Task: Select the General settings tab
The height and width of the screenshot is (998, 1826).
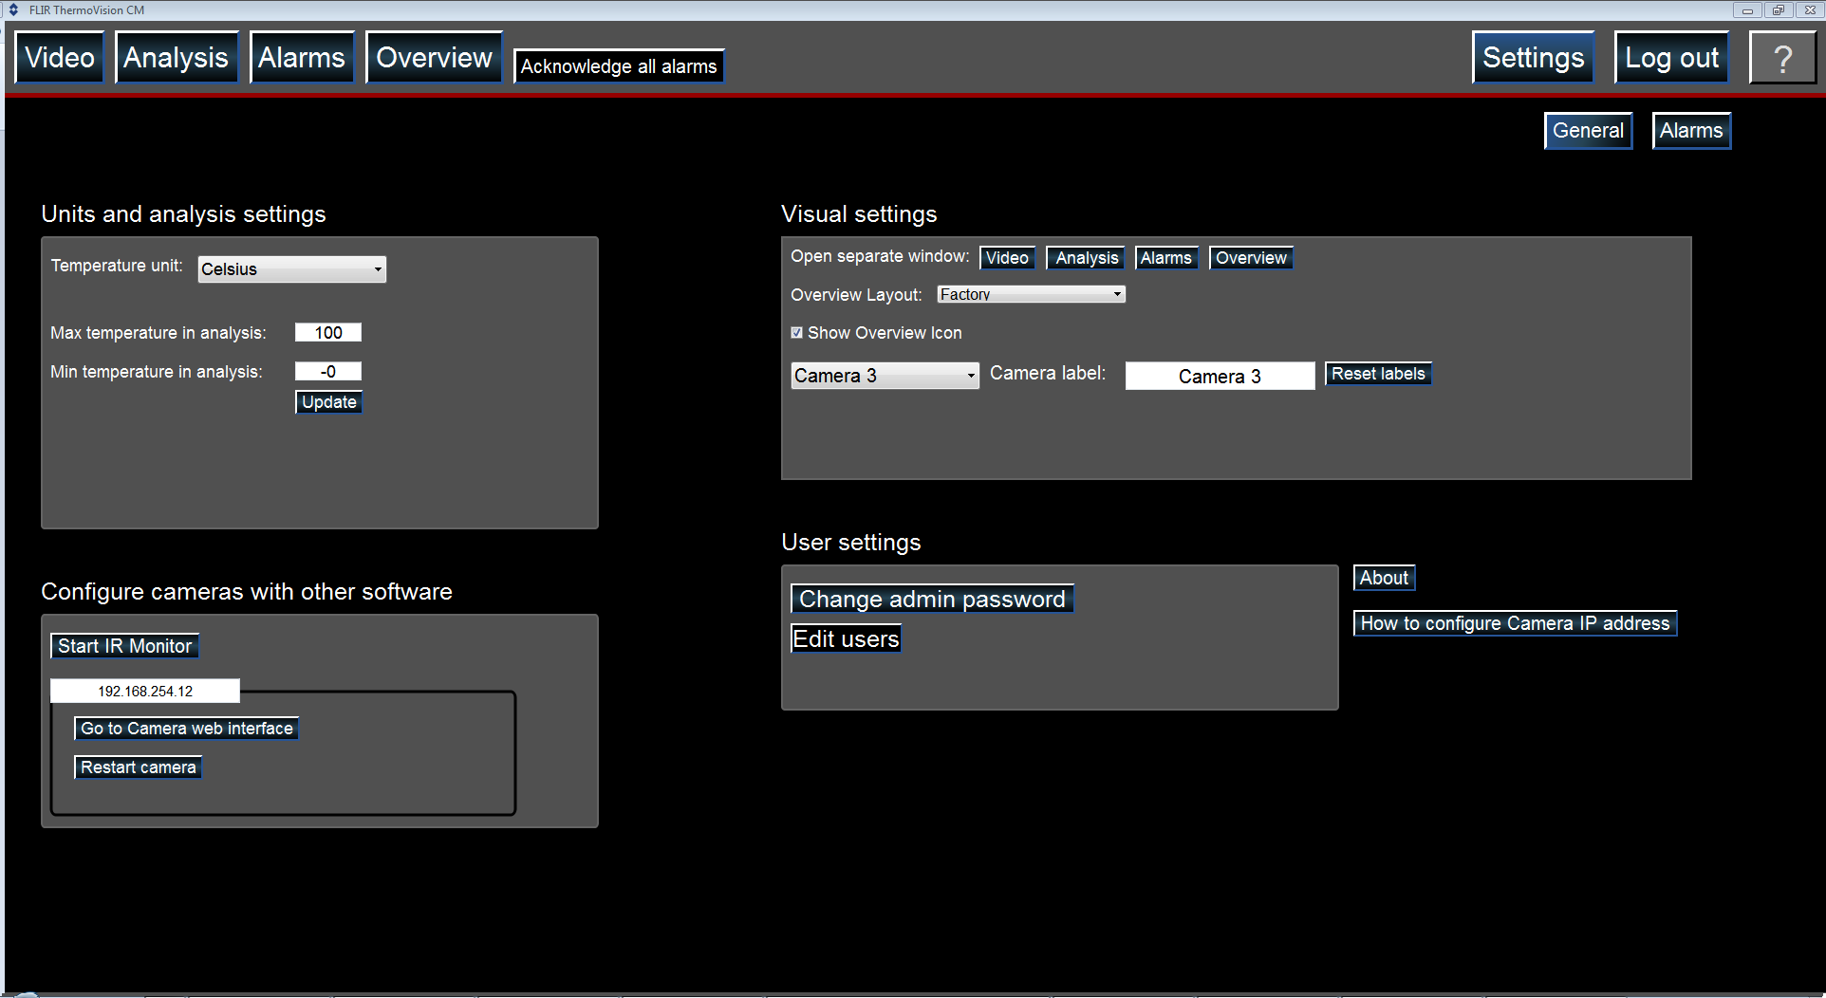Action: [x=1587, y=131]
